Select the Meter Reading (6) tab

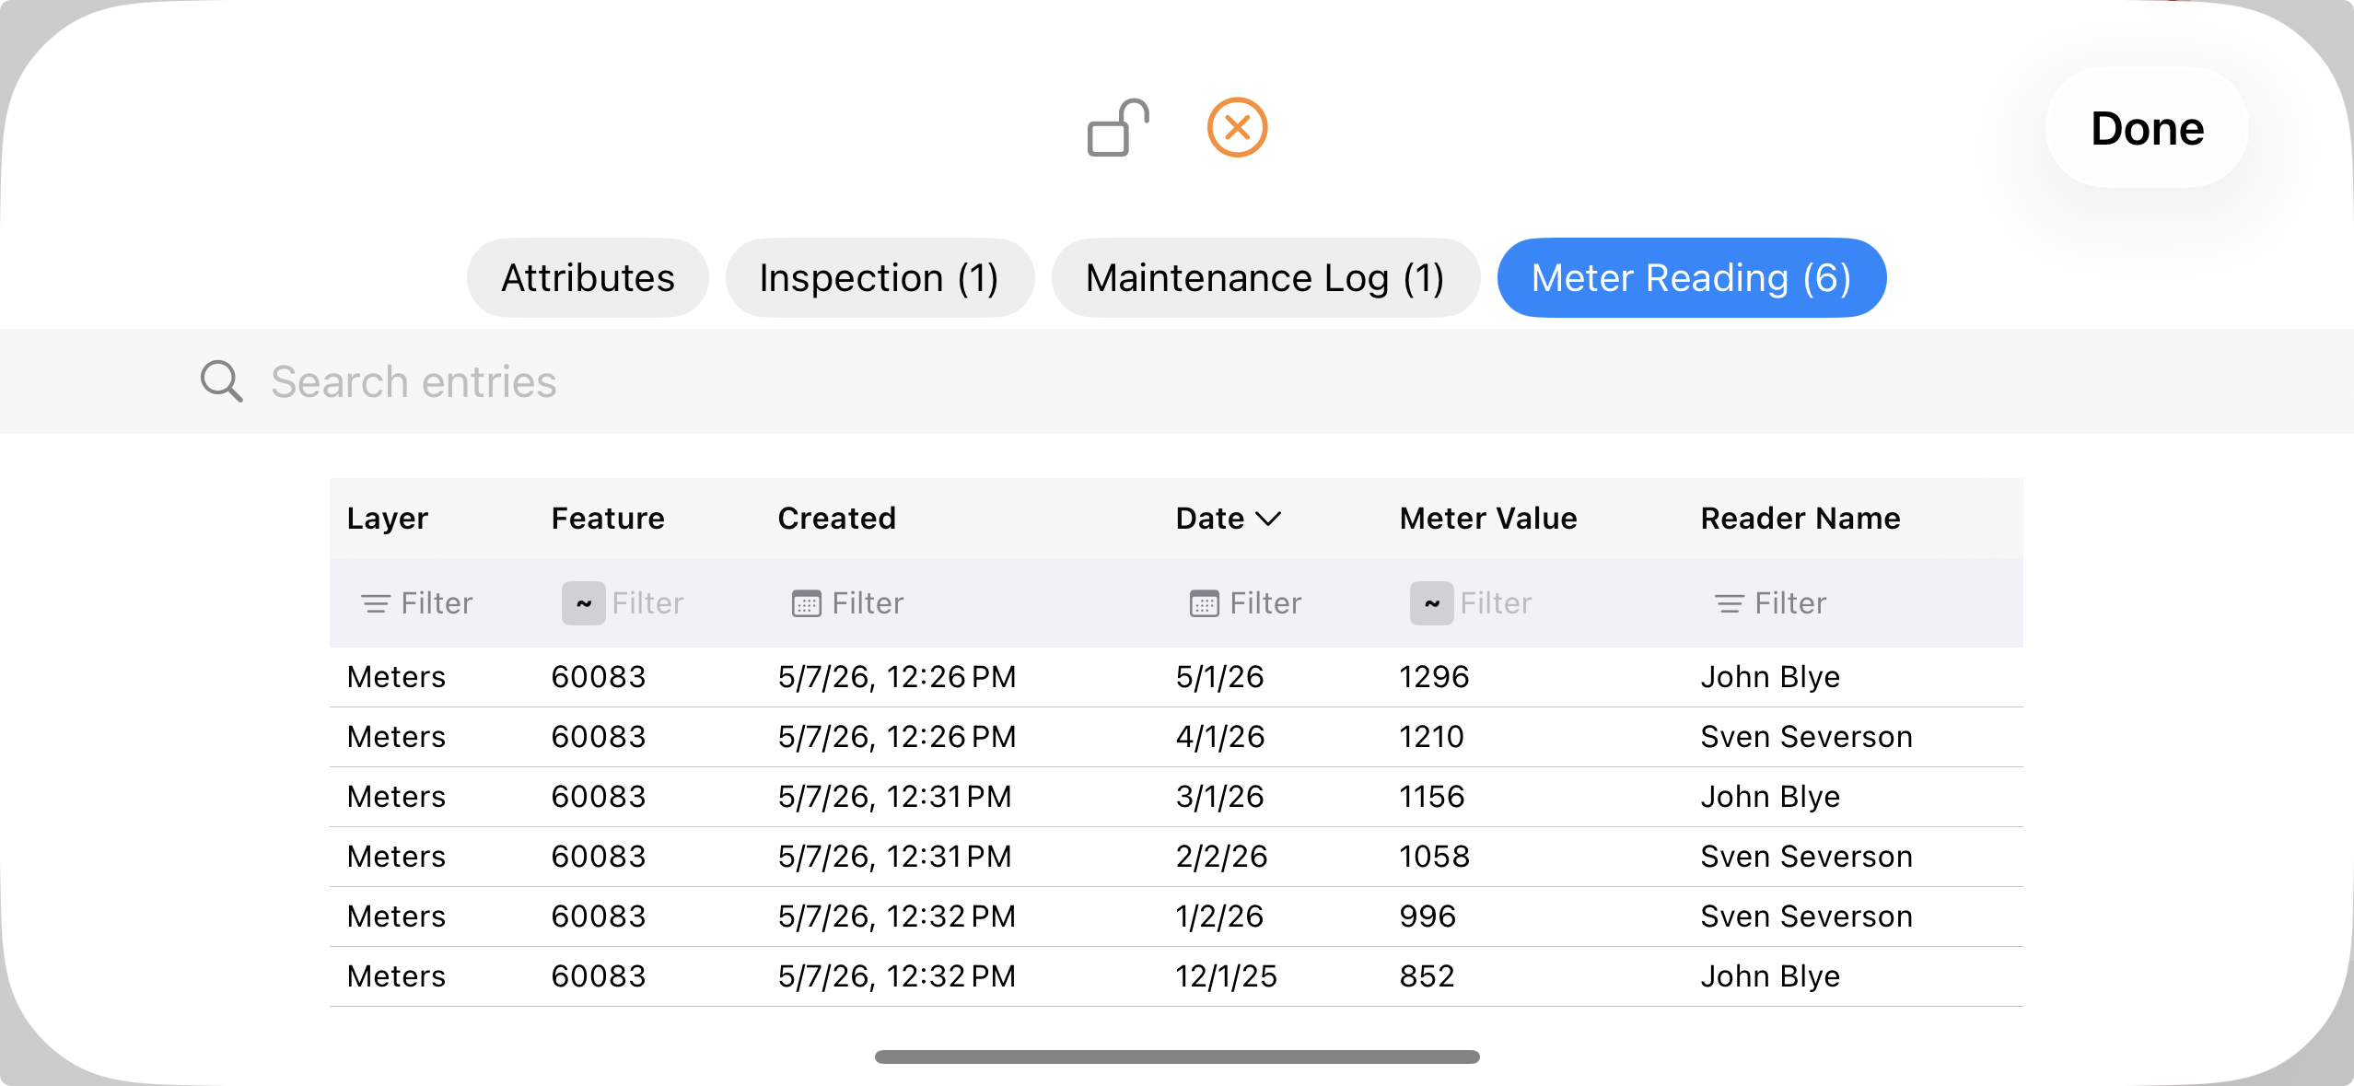1692,278
